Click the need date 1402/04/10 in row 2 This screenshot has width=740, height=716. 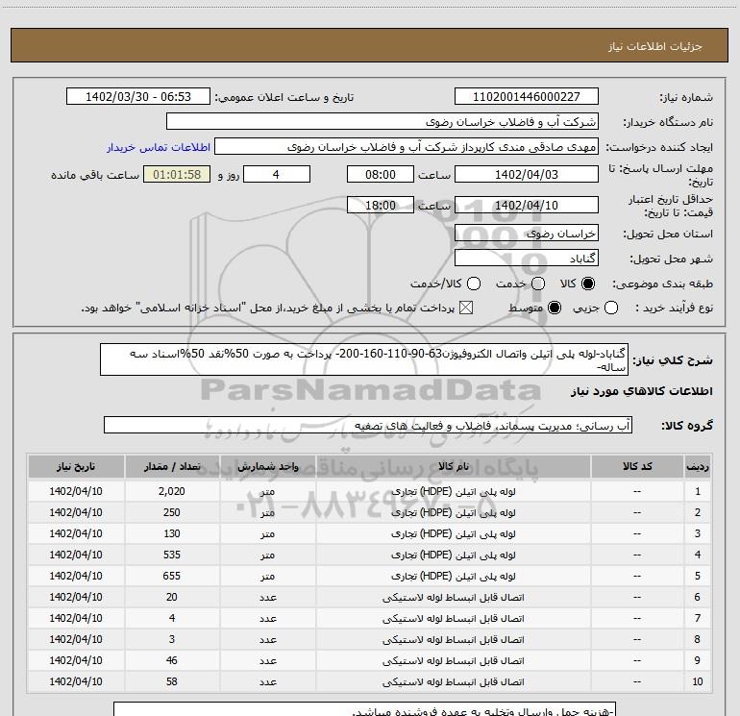pos(76,512)
